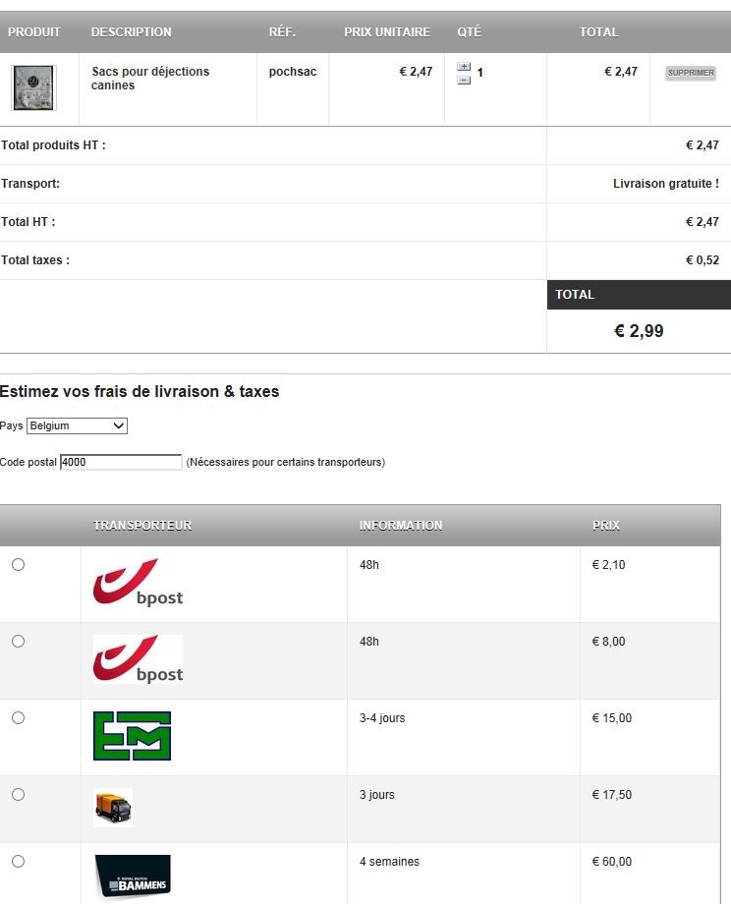This screenshot has height=904, width=731.
Task: Decrease quantity with the minus icon
Action: (x=464, y=80)
